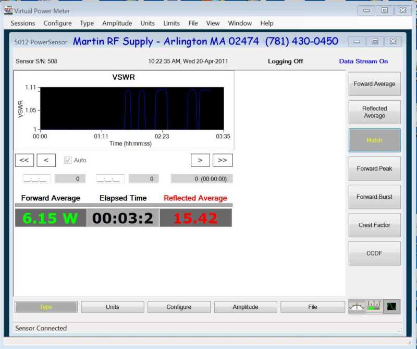This screenshot has height=349, width=417.
Task: Click the Crest Factor button
Action: click(x=374, y=225)
